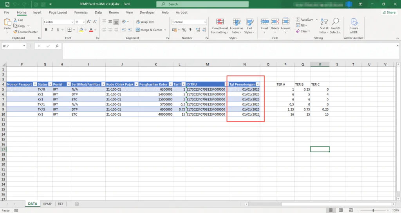The height and width of the screenshot is (213, 401).
Task: Click the Increase Indent icon
Action: click(130, 30)
